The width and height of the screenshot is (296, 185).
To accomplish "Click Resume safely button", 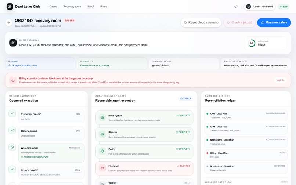I will click(274, 22).
